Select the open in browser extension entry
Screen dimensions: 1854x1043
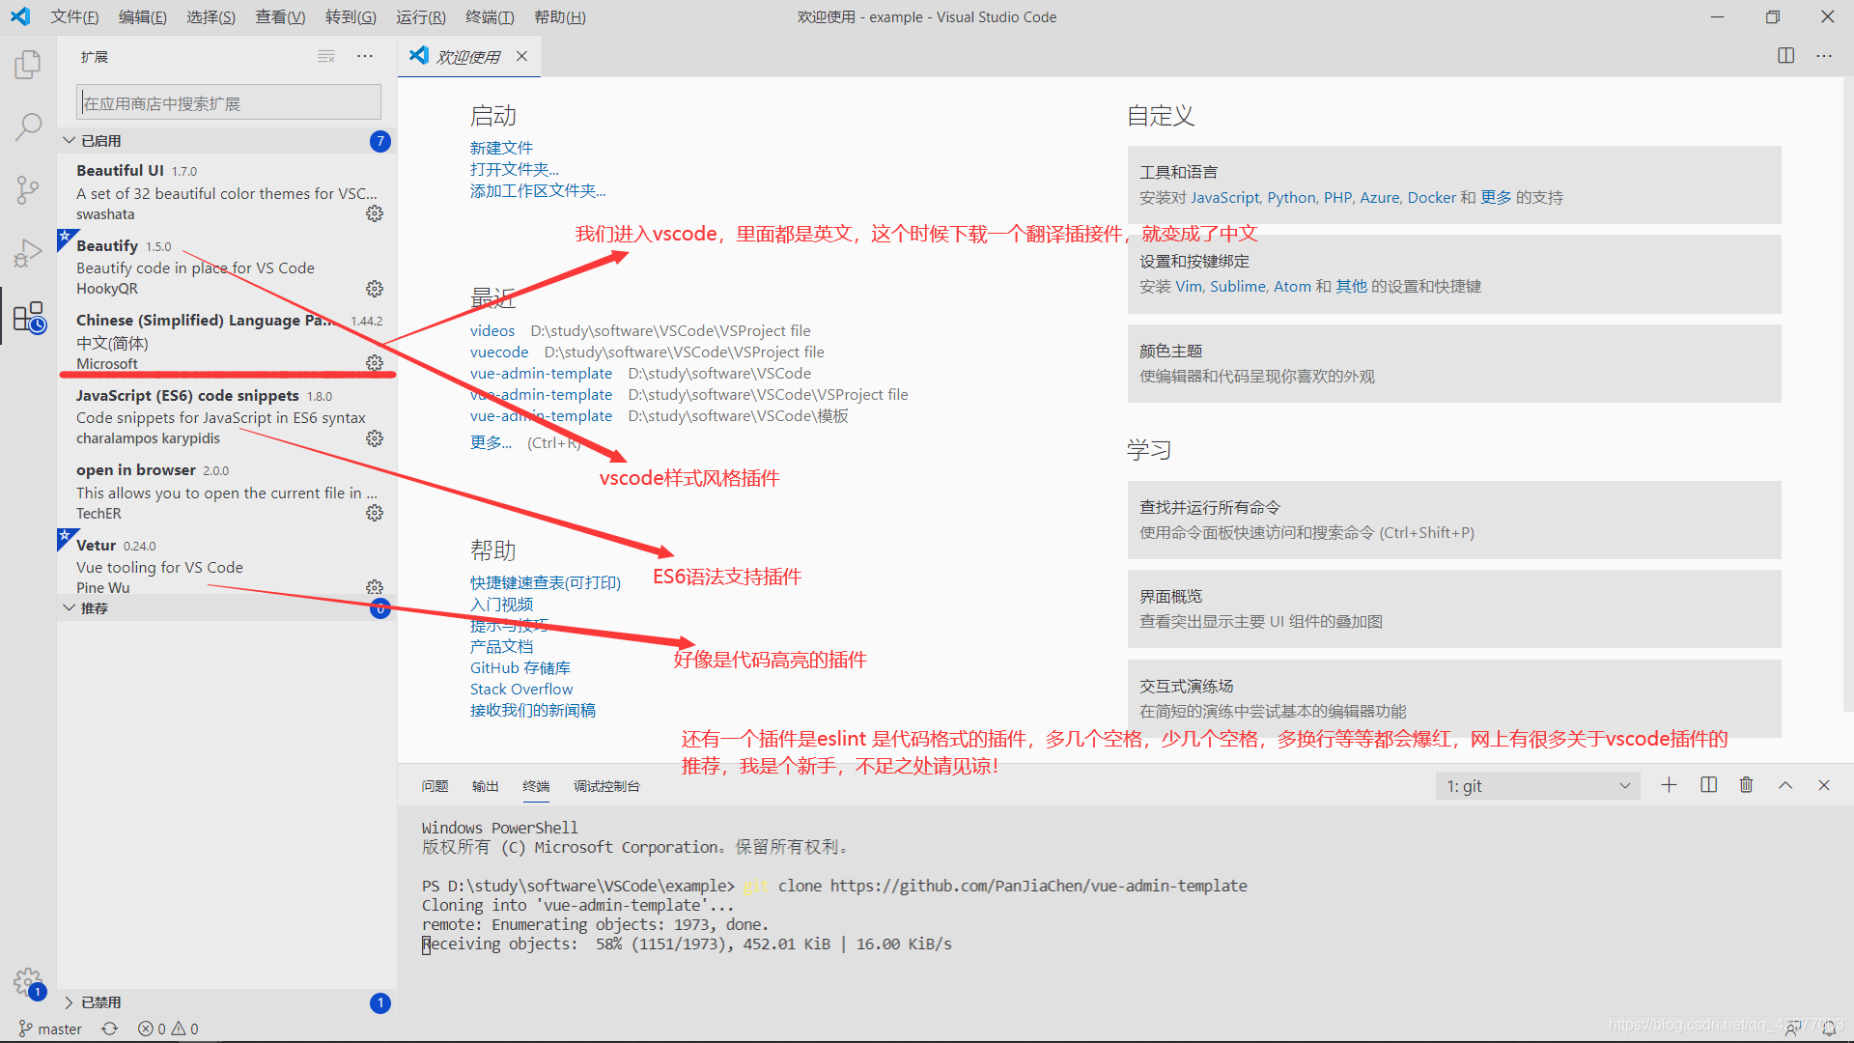click(227, 491)
